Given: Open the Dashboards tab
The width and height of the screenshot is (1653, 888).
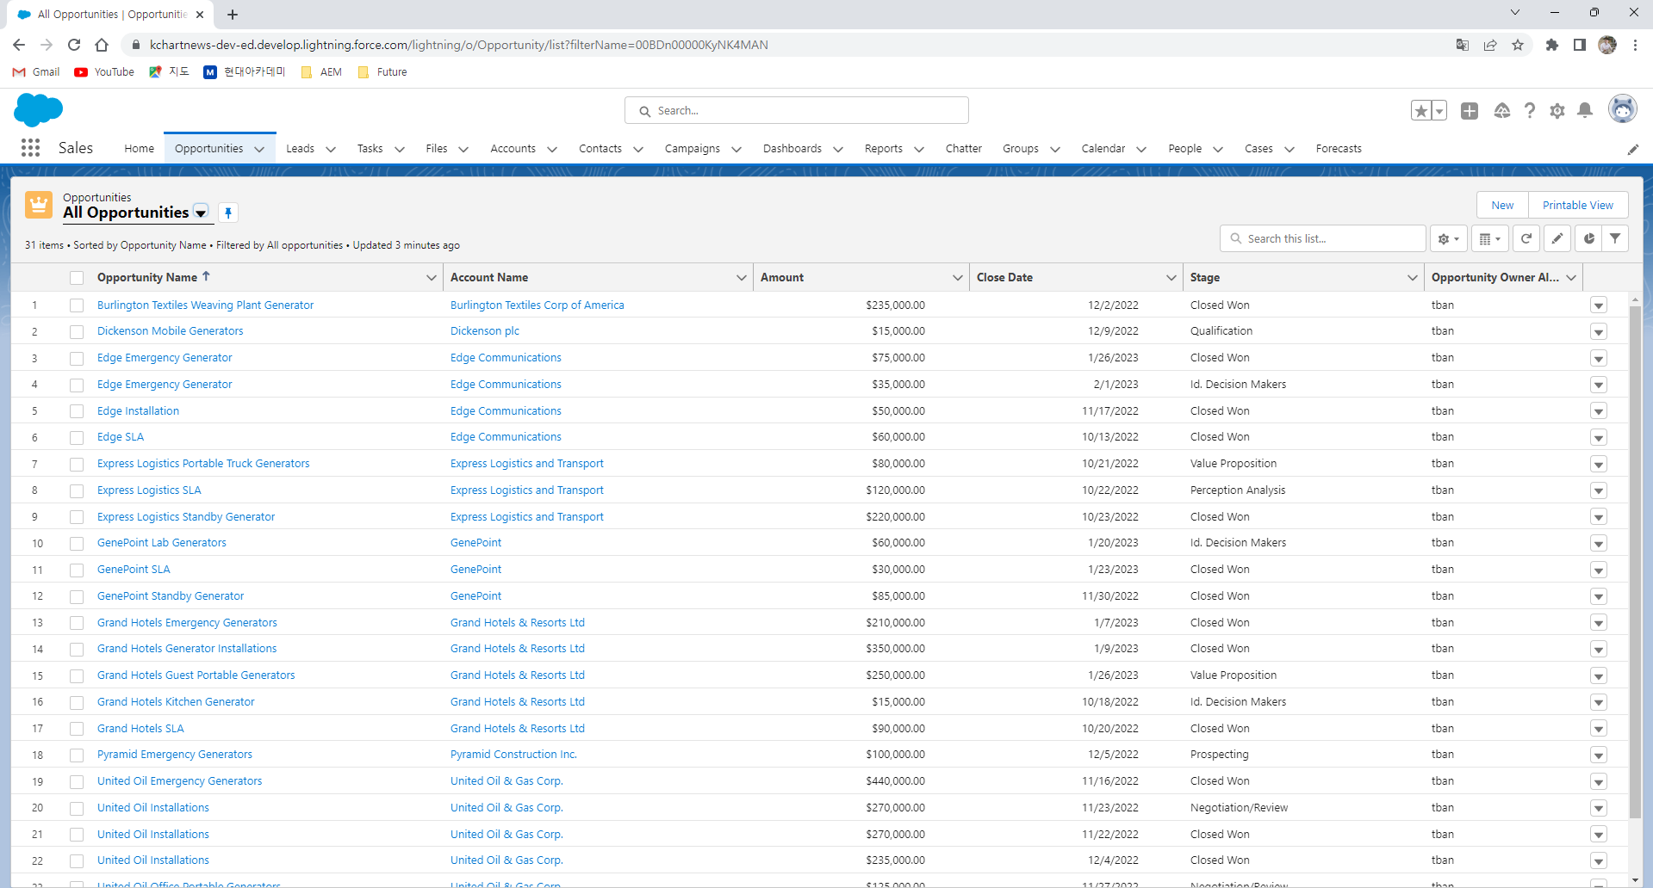Looking at the screenshot, I should tap(792, 148).
